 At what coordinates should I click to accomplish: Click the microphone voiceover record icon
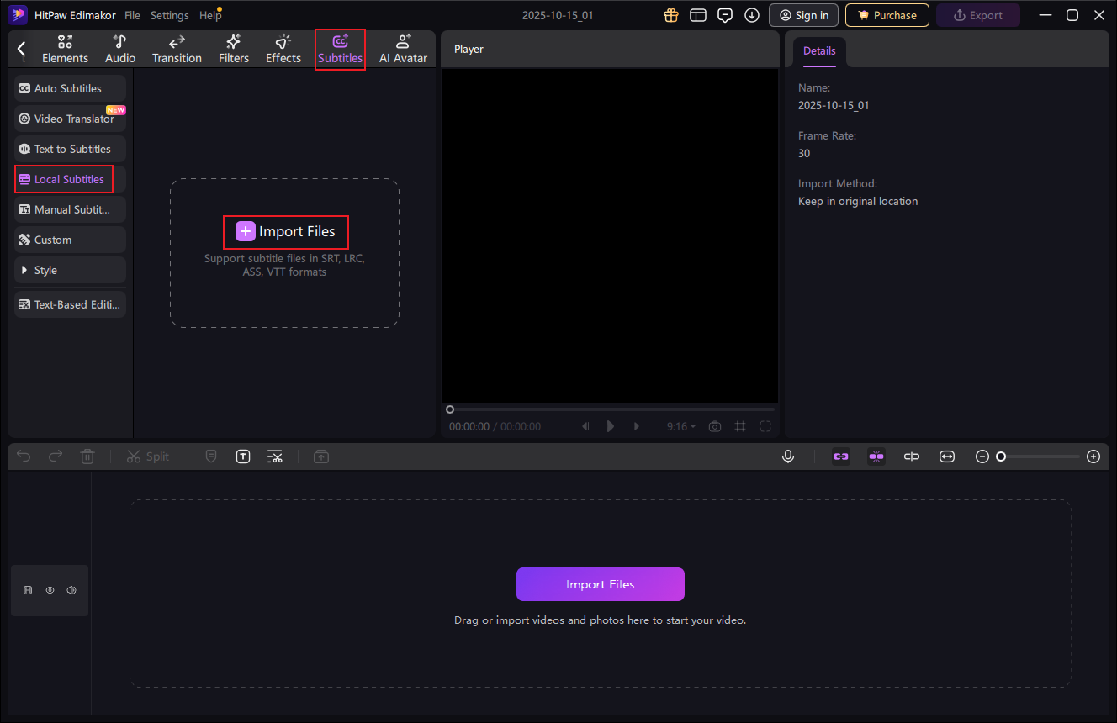[788, 456]
